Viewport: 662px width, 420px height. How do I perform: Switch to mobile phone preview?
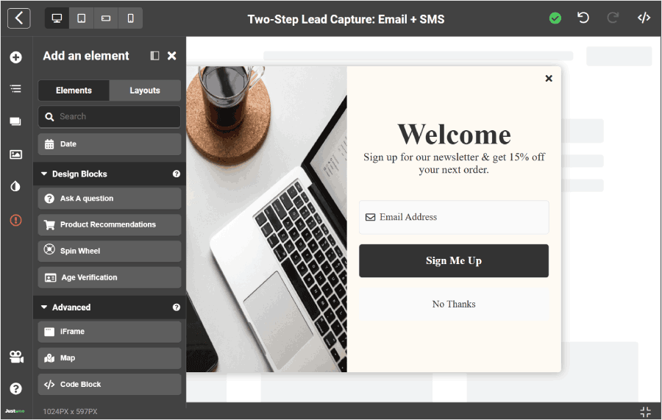pyautogui.click(x=131, y=18)
